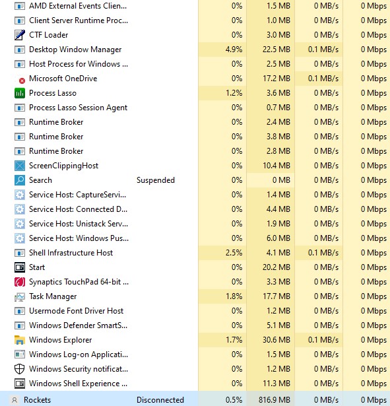Click the Windows Explorer folder icon
This screenshot has width=390, height=406.
(20, 340)
